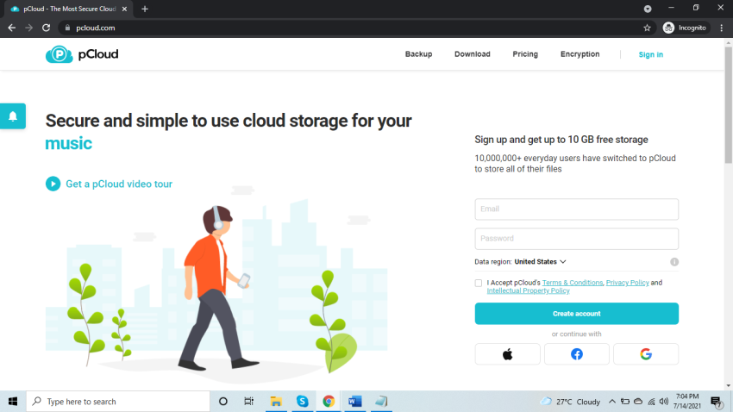
Task: Open the notepad-like app in the taskbar
Action: click(381, 402)
